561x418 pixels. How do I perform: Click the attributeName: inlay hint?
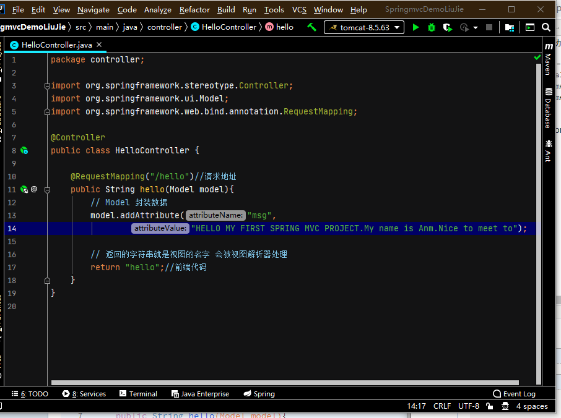[215, 215]
